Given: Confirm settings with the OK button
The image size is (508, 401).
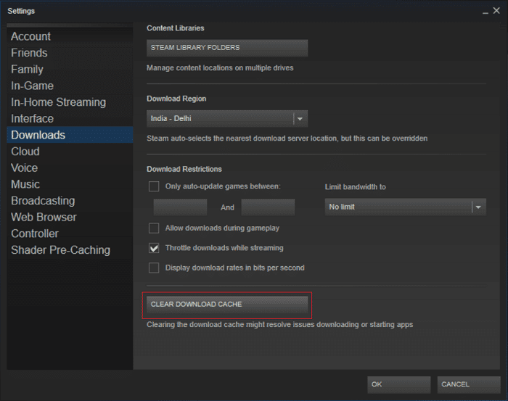Looking at the screenshot, I should pos(398,384).
